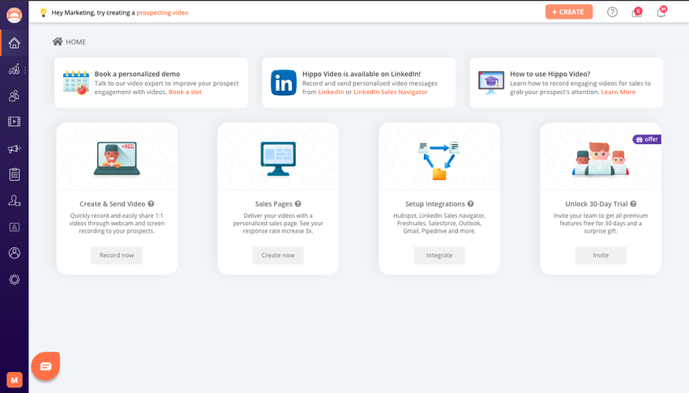Click the 'Book a personalized demo' heading

pos(137,74)
